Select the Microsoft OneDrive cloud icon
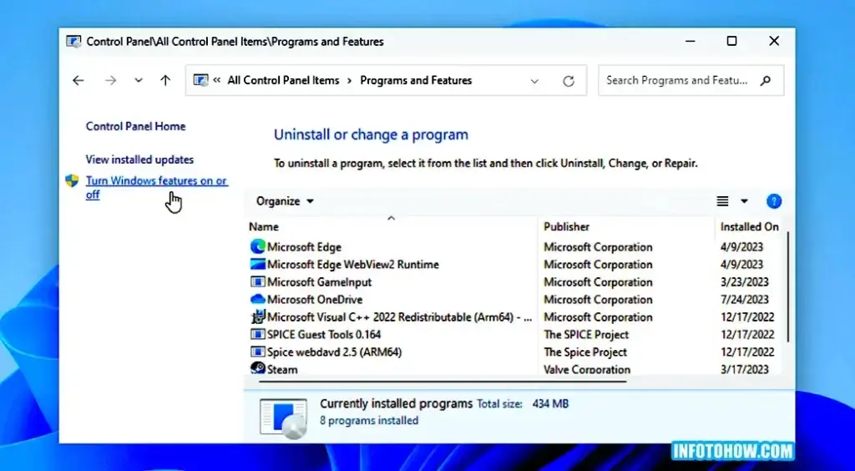The width and height of the screenshot is (855, 471). point(257,299)
